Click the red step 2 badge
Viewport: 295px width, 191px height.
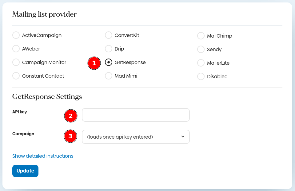coord(71,116)
